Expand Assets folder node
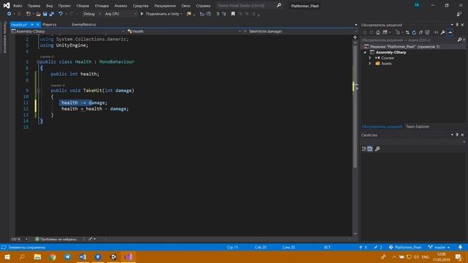The width and height of the screenshot is (468, 263). click(370, 64)
